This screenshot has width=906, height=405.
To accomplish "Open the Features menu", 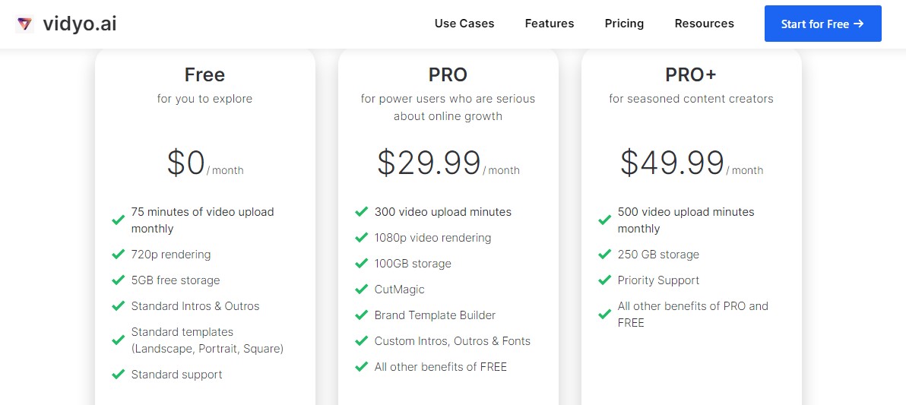I will pyautogui.click(x=550, y=24).
